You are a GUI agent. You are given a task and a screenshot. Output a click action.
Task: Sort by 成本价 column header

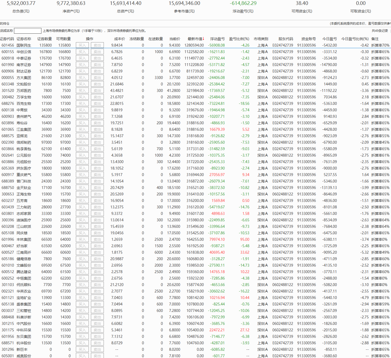pyautogui.click(x=120, y=39)
